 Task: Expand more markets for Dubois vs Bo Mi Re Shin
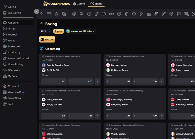(97, 81)
